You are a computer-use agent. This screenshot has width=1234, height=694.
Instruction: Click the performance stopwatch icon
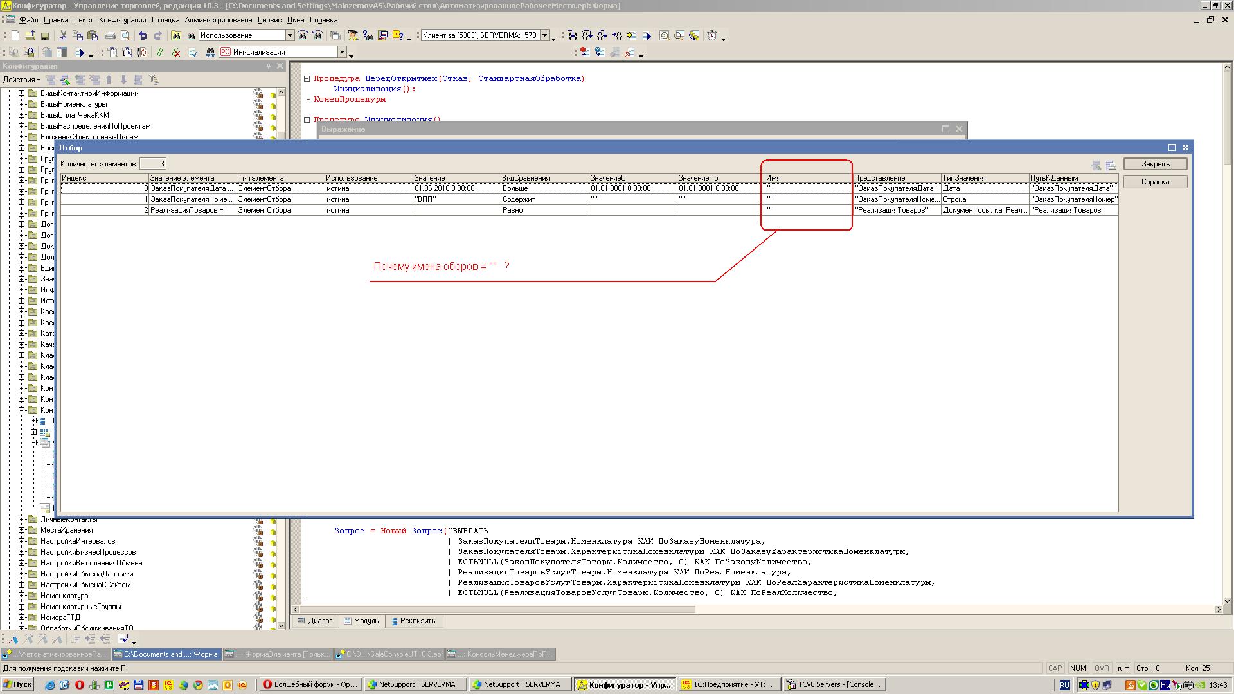pyautogui.click(x=712, y=36)
